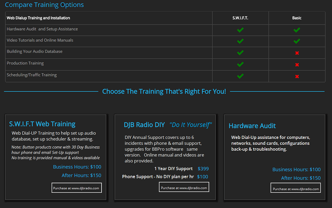Image resolution: width=332 pixels, height=208 pixels.
Task: Click the $100 phone support price
Action: (x=202, y=177)
